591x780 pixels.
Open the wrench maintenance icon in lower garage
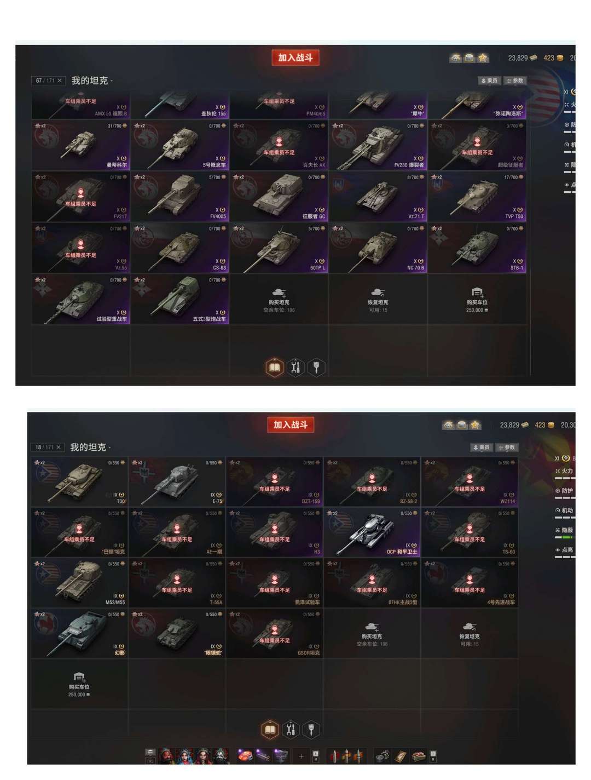(291, 729)
